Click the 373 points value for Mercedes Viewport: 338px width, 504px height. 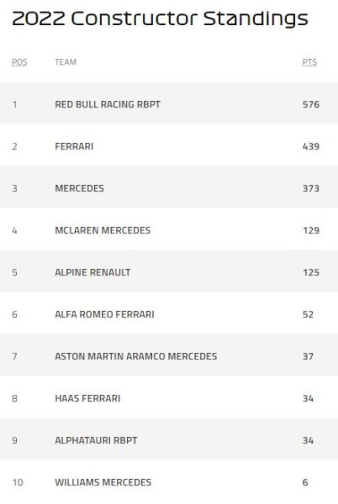coord(310,188)
